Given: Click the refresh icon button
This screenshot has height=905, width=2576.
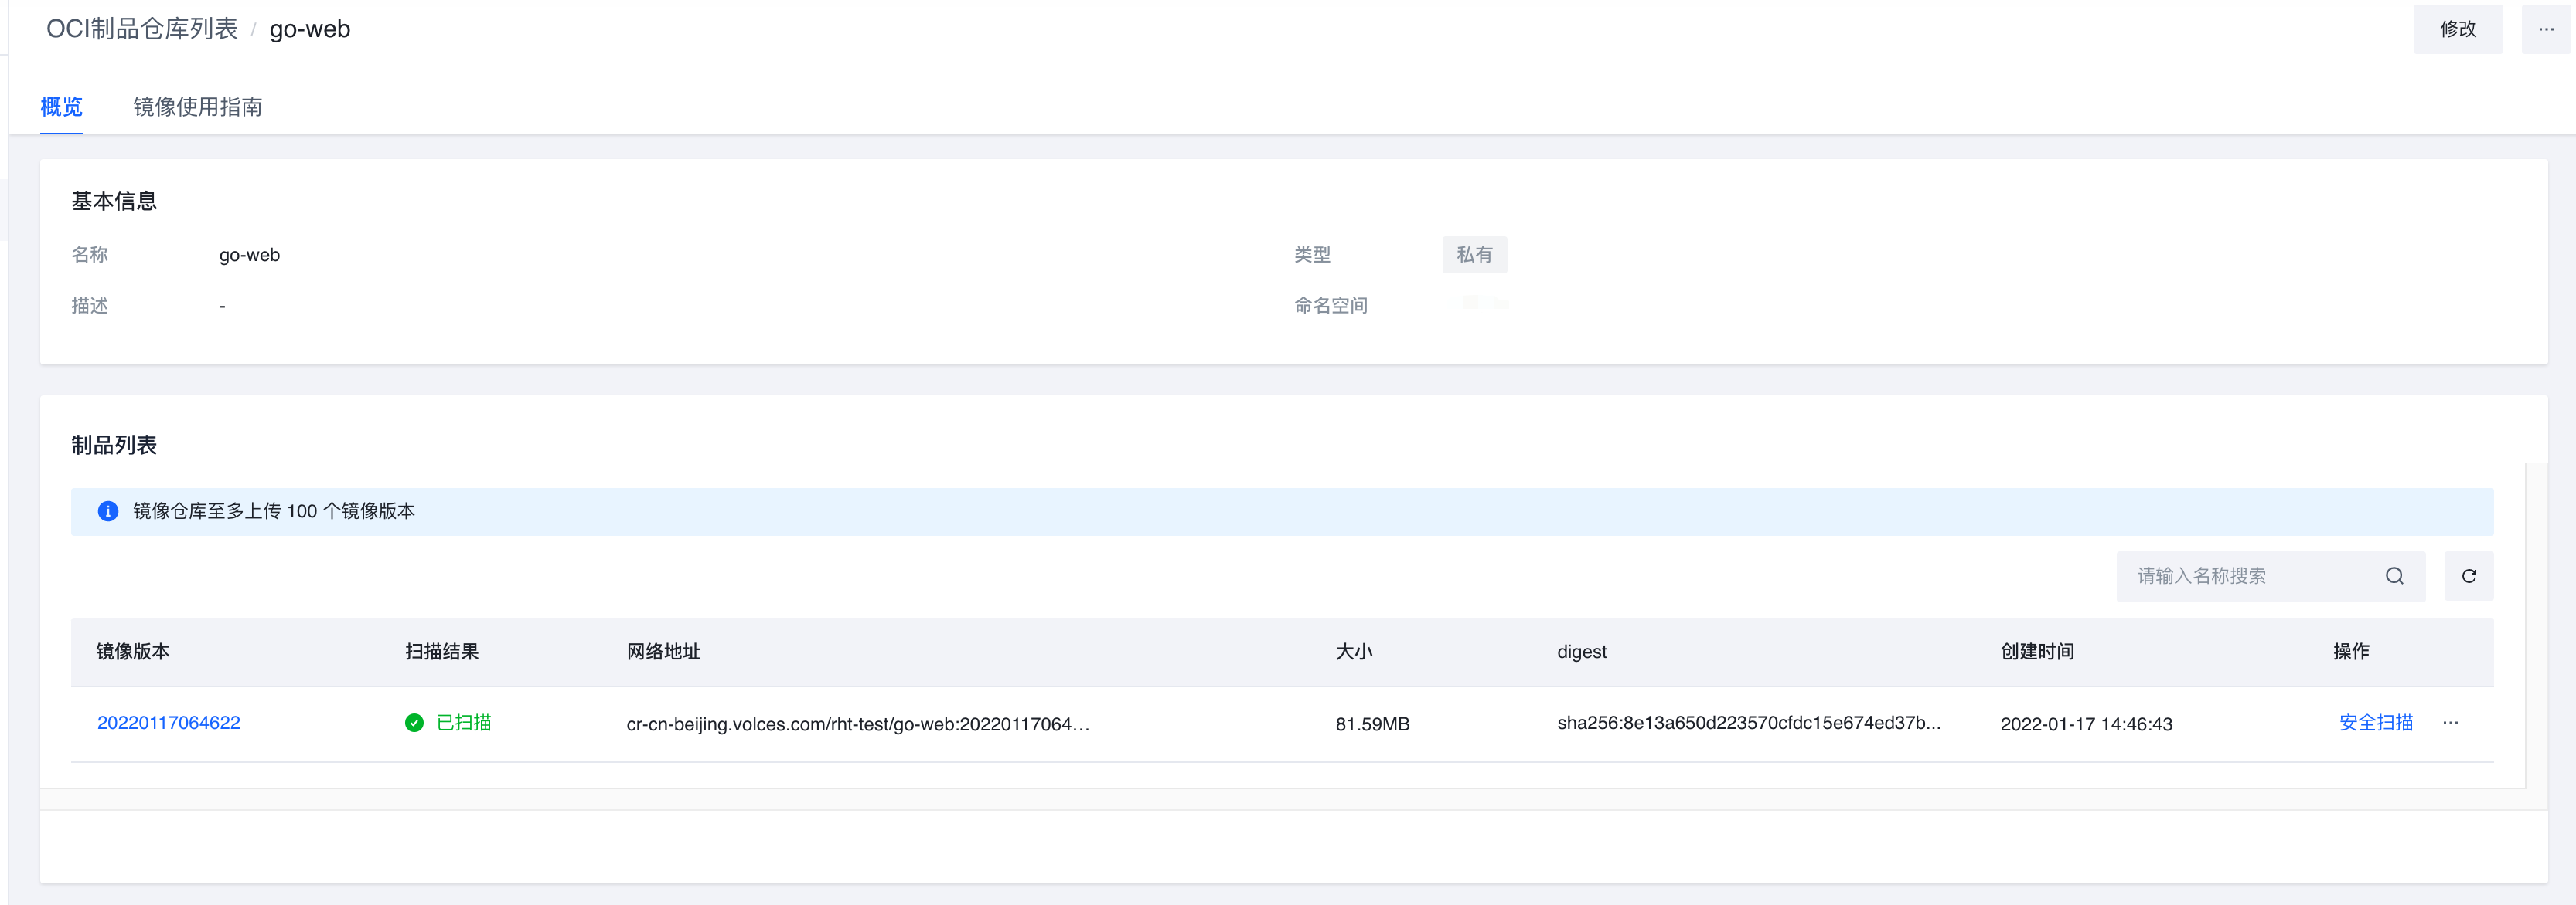Looking at the screenshot, I should 2468,576.
